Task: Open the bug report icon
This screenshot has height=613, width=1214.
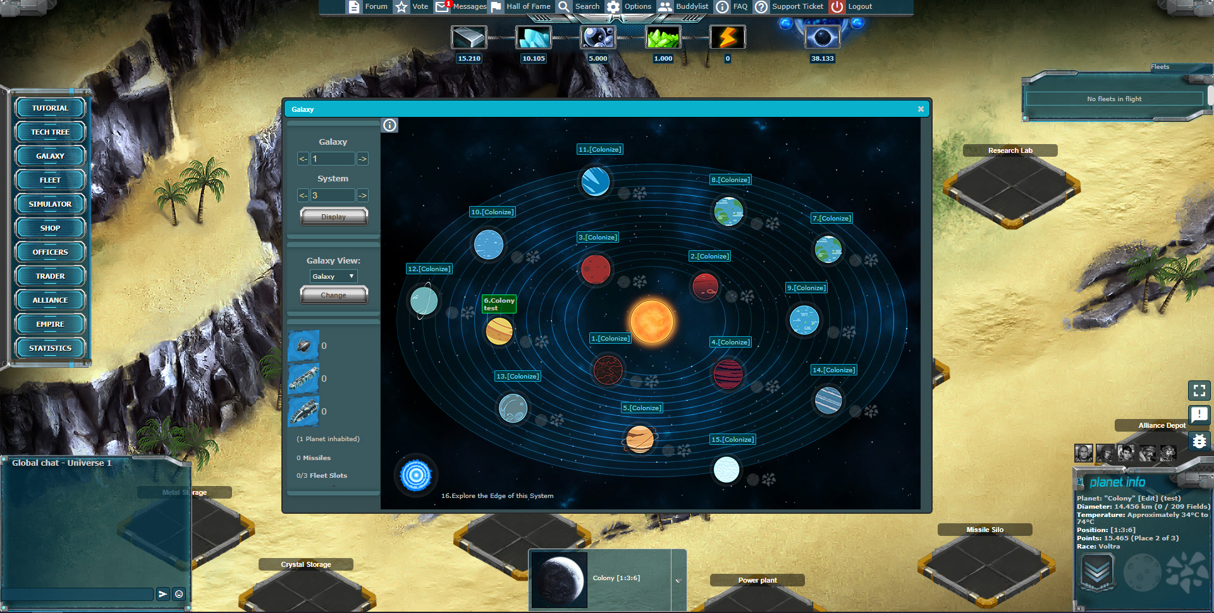Action: click(x=1199, y=440)
